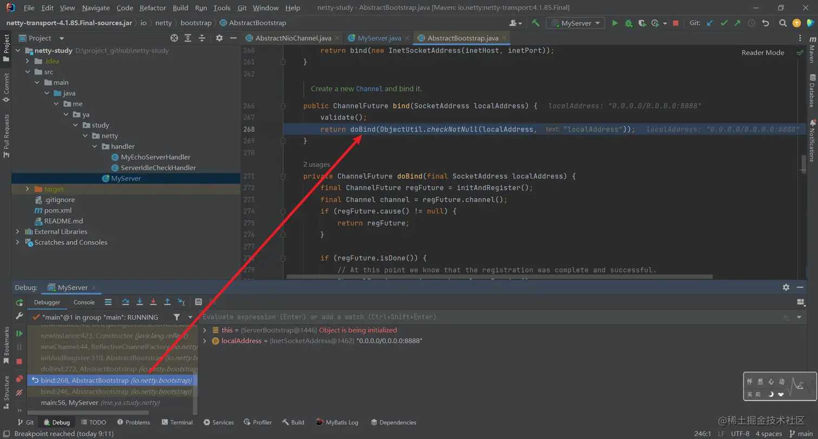The width and height of the screenshot is (818, 439).
Task: Click Step Out in the debugger toolbar
Action: (x=167, y=302)
